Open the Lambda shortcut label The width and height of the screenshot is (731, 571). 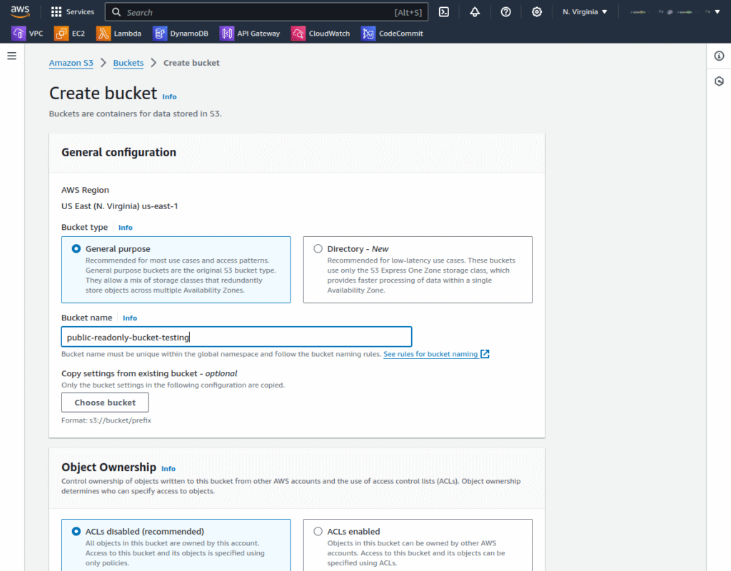coord(127,34)
